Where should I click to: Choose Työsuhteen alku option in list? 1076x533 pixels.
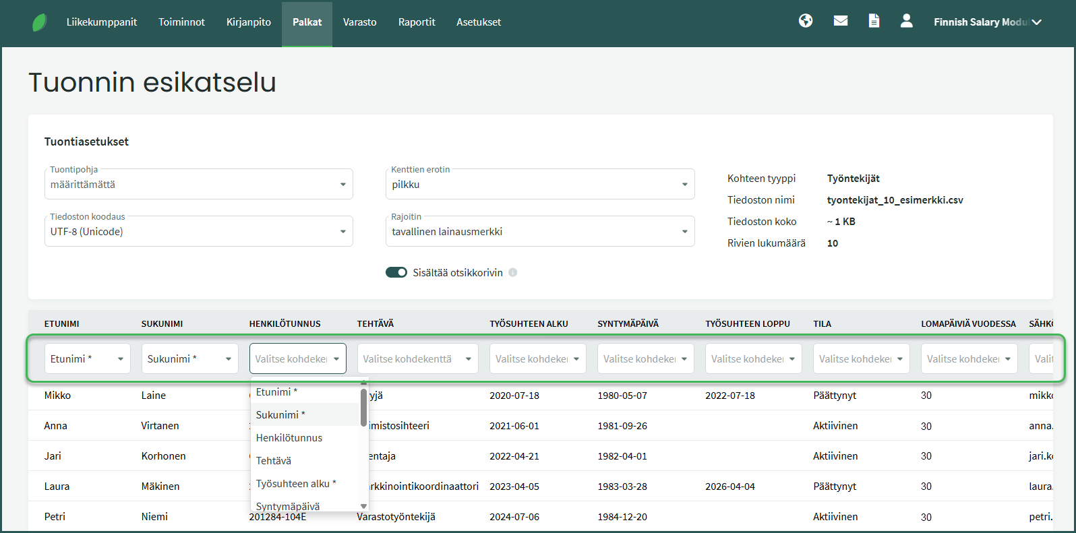coord(295,484)
